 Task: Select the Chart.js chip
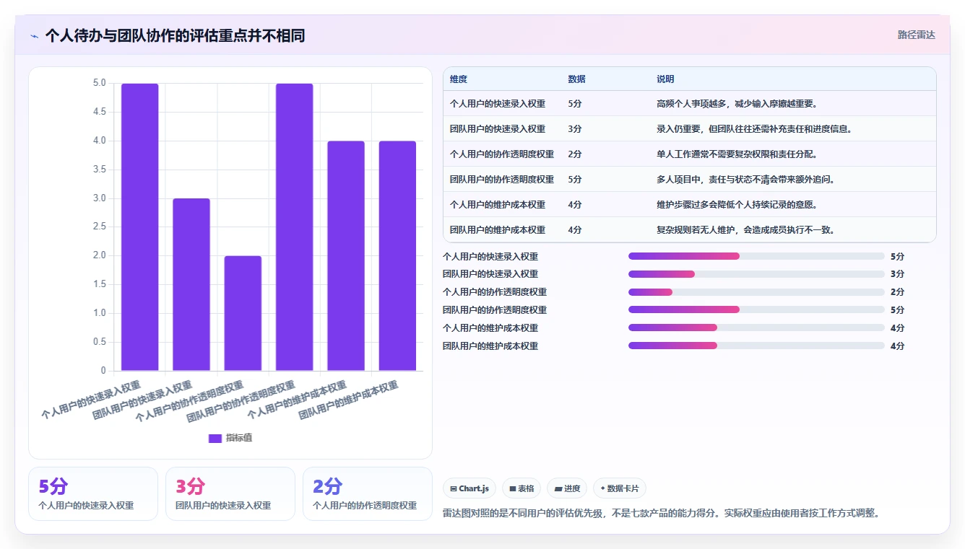(469, 488)
